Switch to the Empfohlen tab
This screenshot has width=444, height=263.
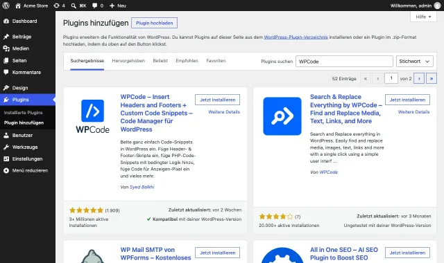(x=187, y=61)
